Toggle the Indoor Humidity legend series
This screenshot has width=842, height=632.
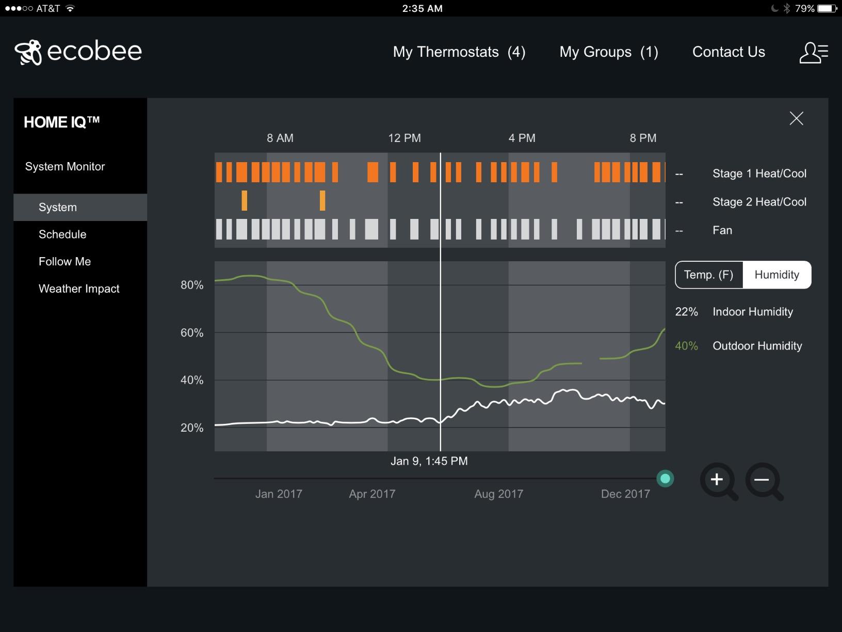(x=752, y=312)
